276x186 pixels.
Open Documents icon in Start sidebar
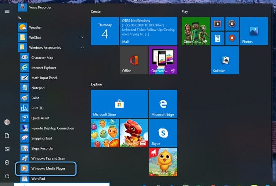tap(7, 136)
